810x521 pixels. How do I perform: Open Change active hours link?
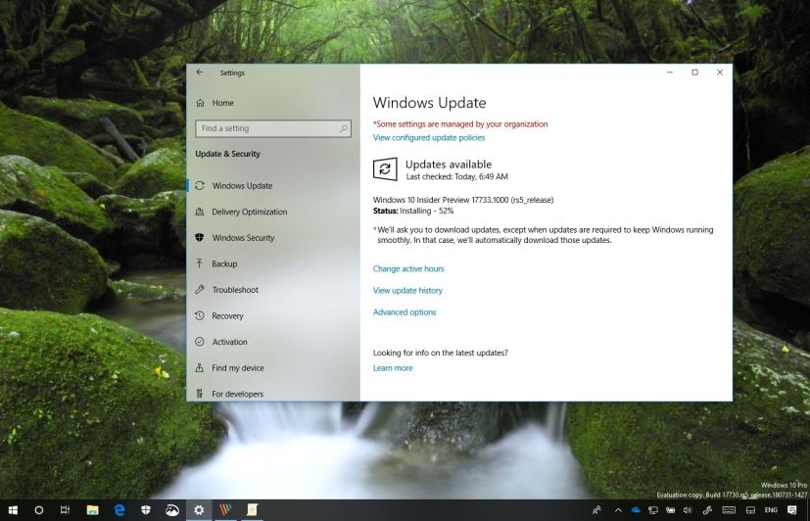408,269
